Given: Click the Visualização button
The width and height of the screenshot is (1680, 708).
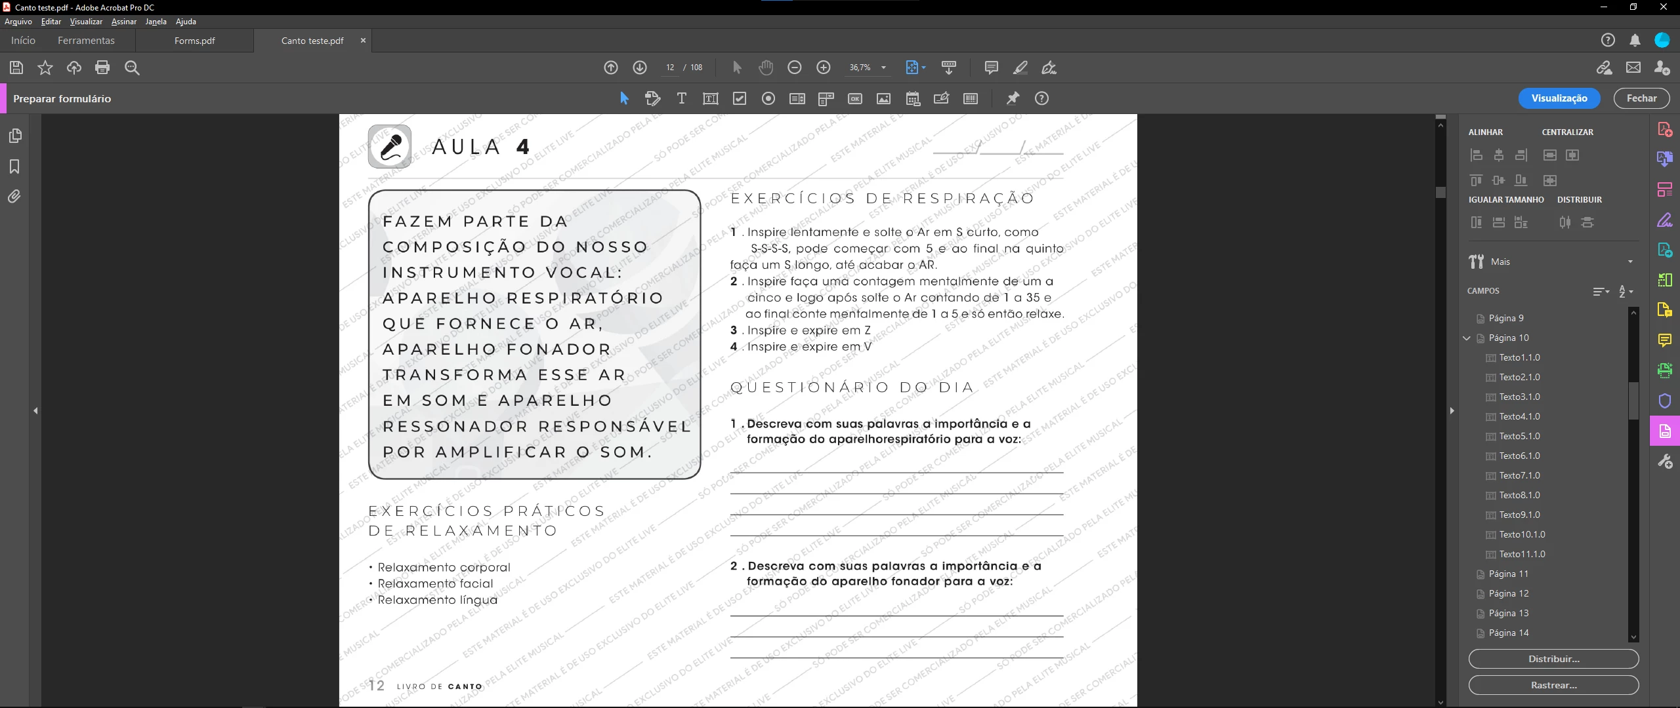Looking at the screenshot, I should (x=1559, y=98).
